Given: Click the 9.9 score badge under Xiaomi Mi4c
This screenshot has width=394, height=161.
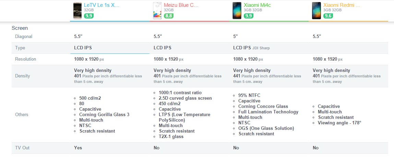Looking at the screenshot, I should (x=249, y=16).
